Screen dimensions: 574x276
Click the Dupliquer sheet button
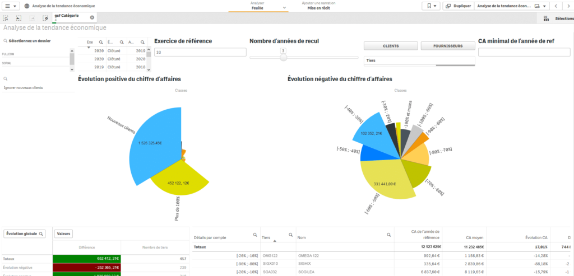click(x=458, y=6)
